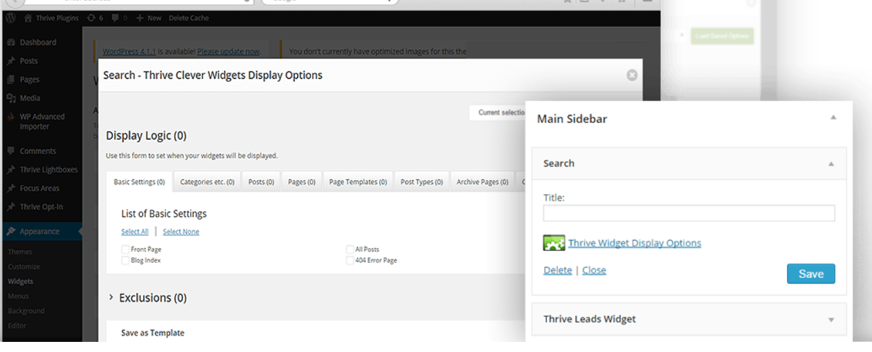This screenshot has width=872, height=352.
Task: Click the pin icon beside Posts
Action: coord(11,61)
